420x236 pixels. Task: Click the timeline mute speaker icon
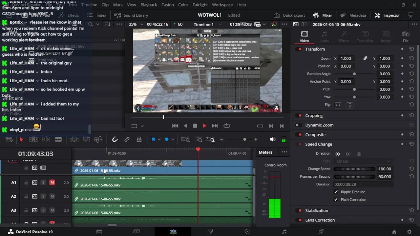273,140
